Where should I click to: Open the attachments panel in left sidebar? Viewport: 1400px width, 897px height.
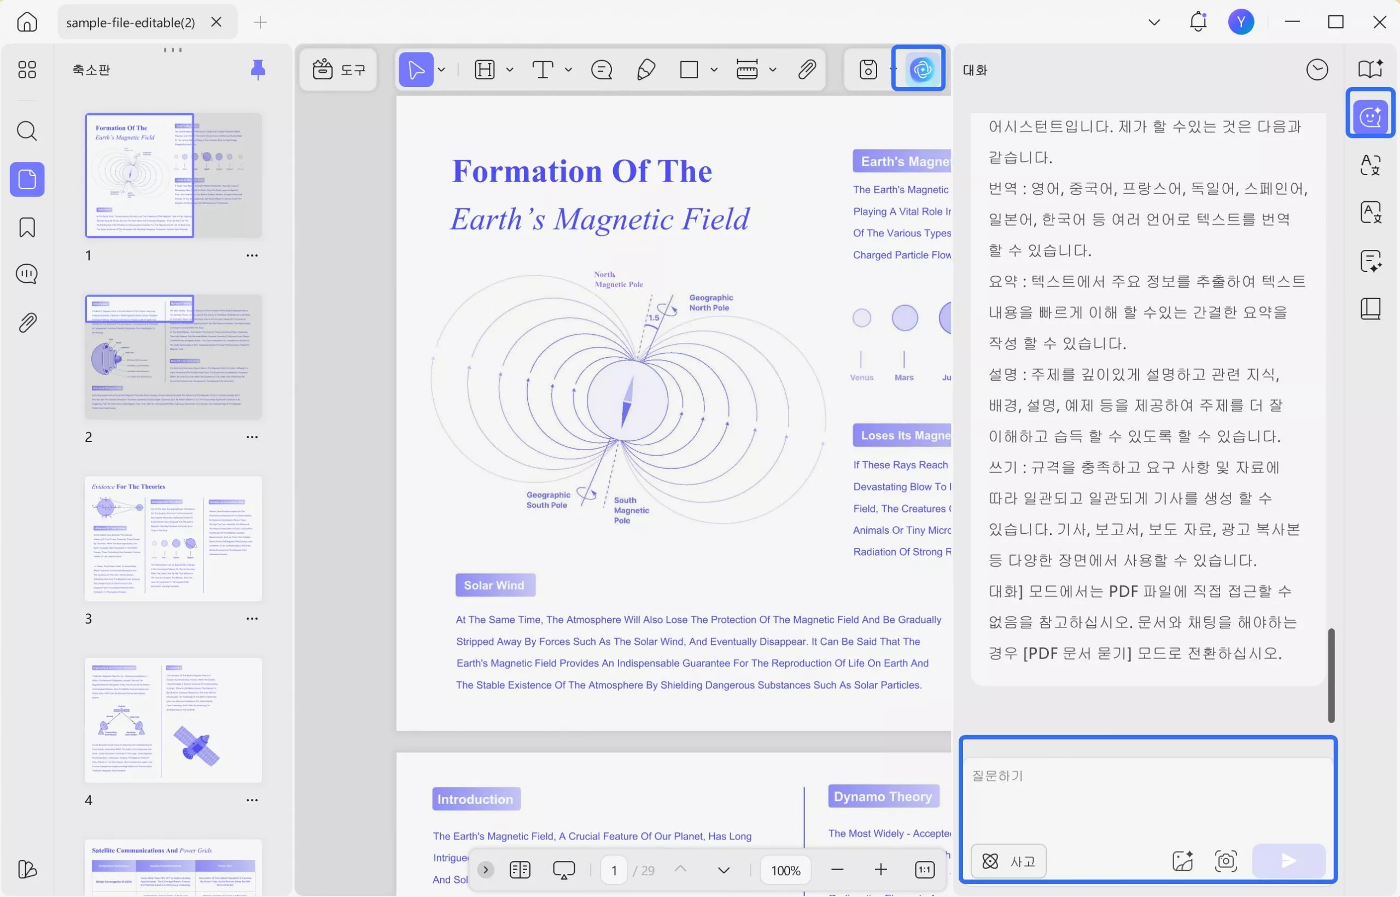point(27,322)
